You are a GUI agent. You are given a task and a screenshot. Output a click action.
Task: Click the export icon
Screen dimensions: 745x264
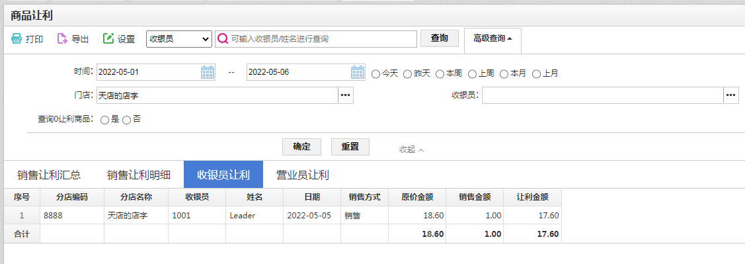(x=62, y=38)
